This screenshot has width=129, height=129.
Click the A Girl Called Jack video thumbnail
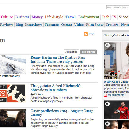point(116,61)
